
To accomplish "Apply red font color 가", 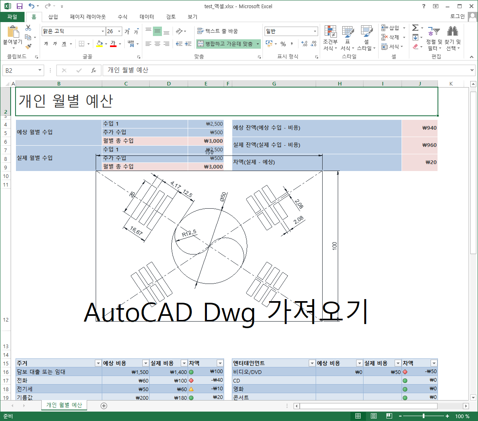I will click(113, 44).
